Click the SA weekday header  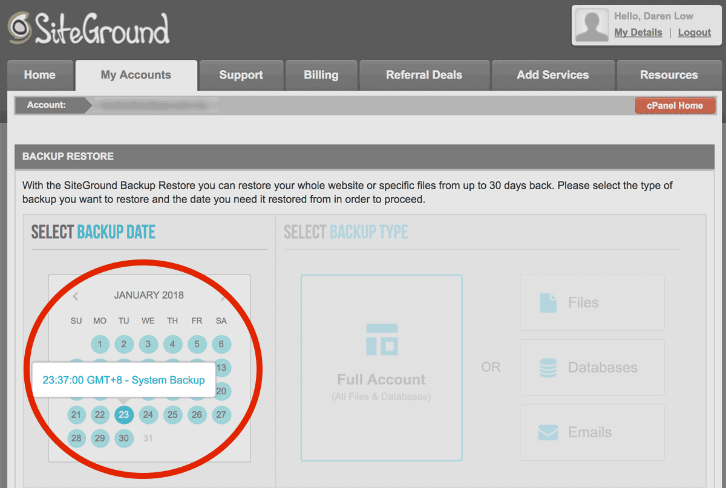click(221, 321)
